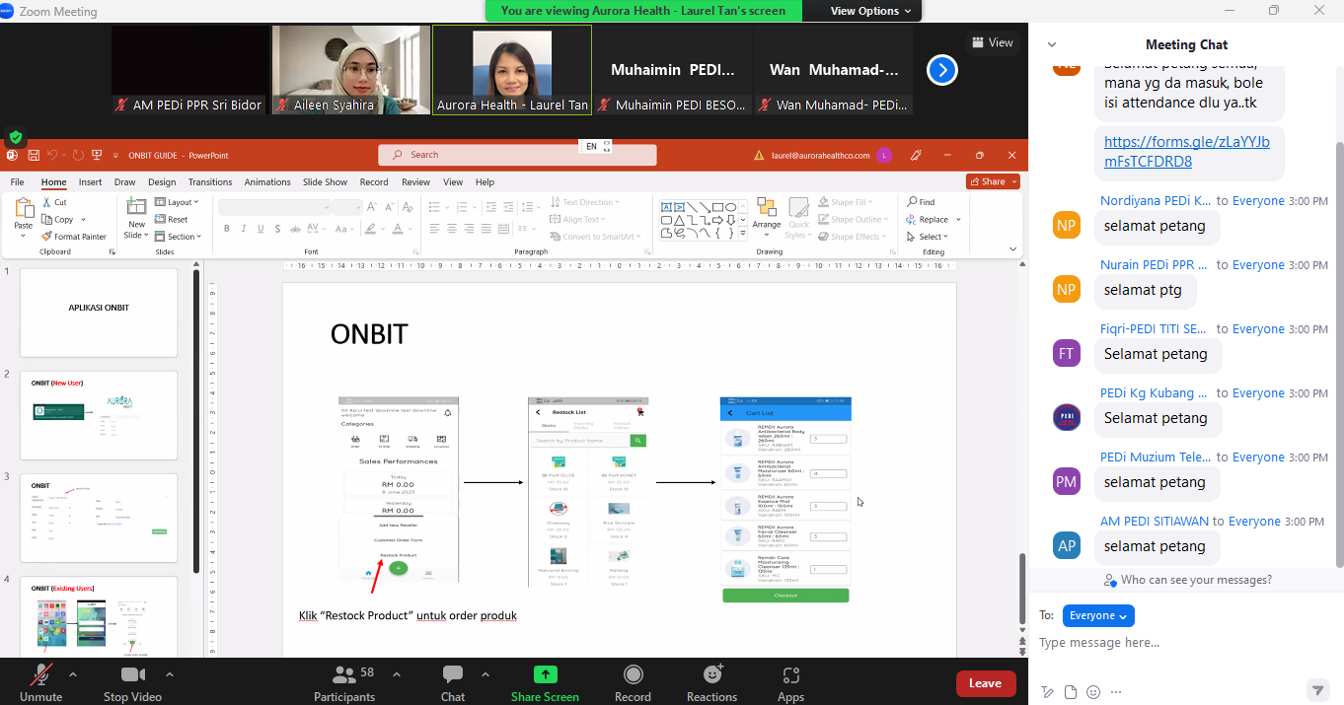The image size is (1344, 705).
Task: Click the Reset slide command
Action: coord(172,220)
